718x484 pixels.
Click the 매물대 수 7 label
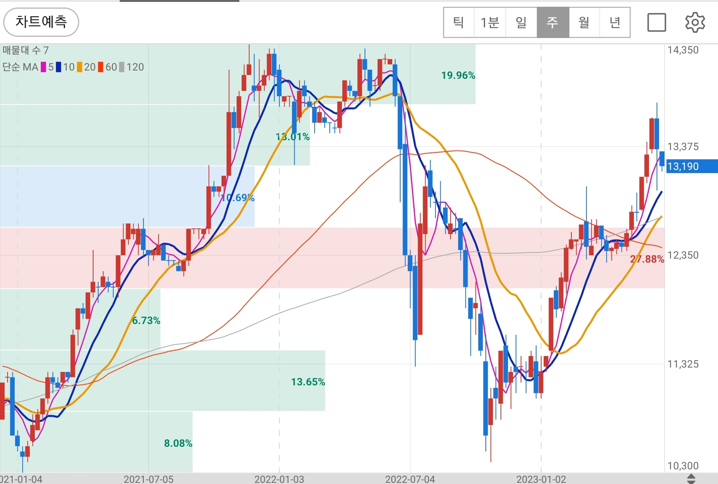pos(26,50)
